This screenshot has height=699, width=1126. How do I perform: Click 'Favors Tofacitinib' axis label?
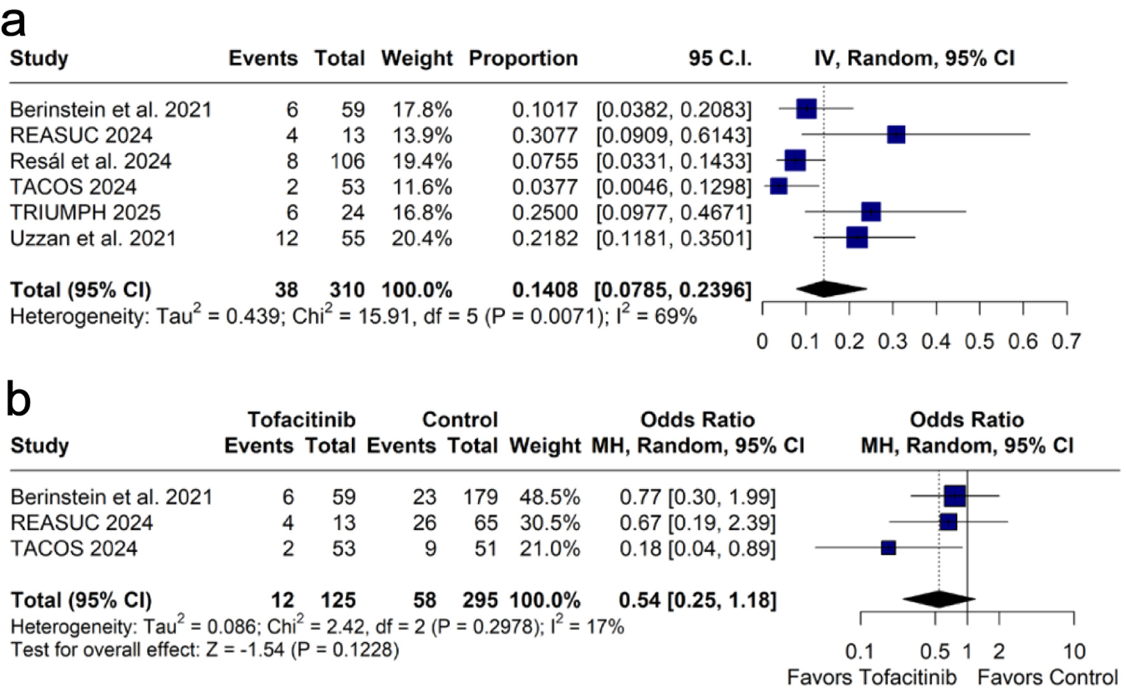[x=871, y=677]
